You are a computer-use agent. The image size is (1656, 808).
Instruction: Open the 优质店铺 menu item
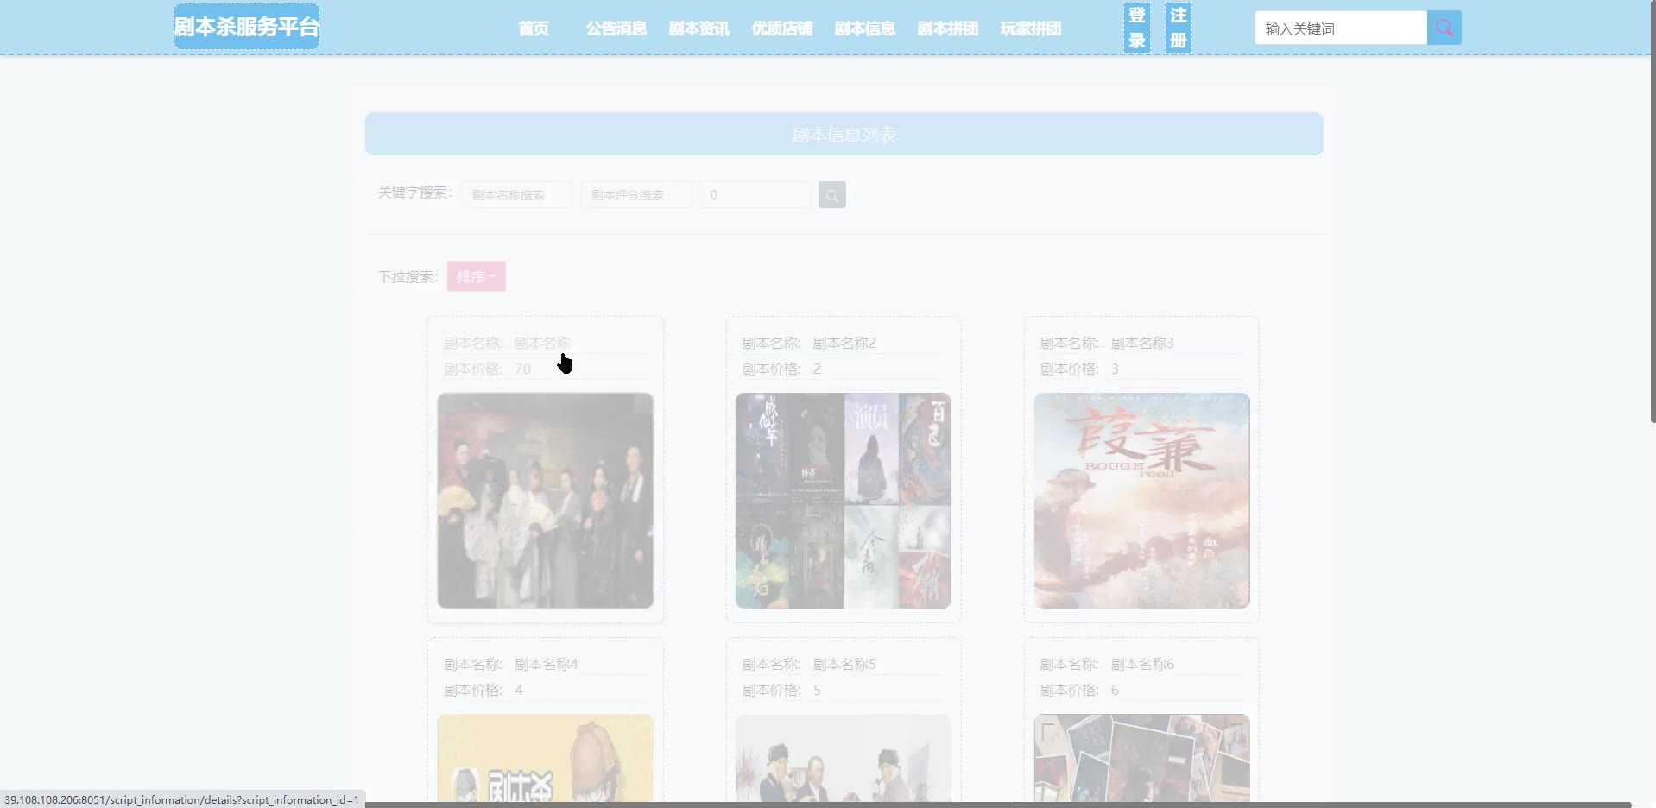tap(781, 28)
